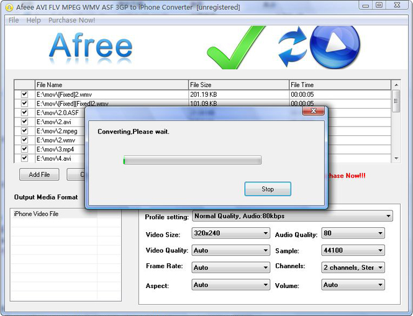413x316 pixels.
Task: Uncheck the [Fixed][Fixed]2.wmv file checkbox
Action: (x=24, y=103)
